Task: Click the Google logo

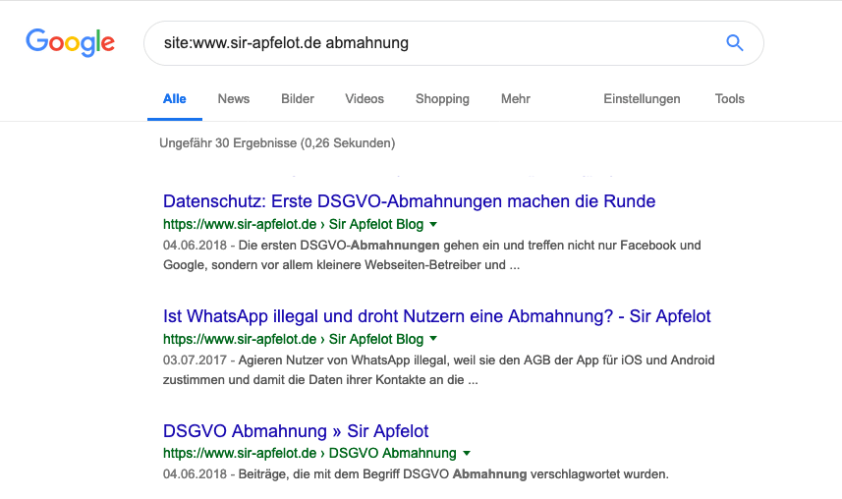Action: (x=70, y=42)
